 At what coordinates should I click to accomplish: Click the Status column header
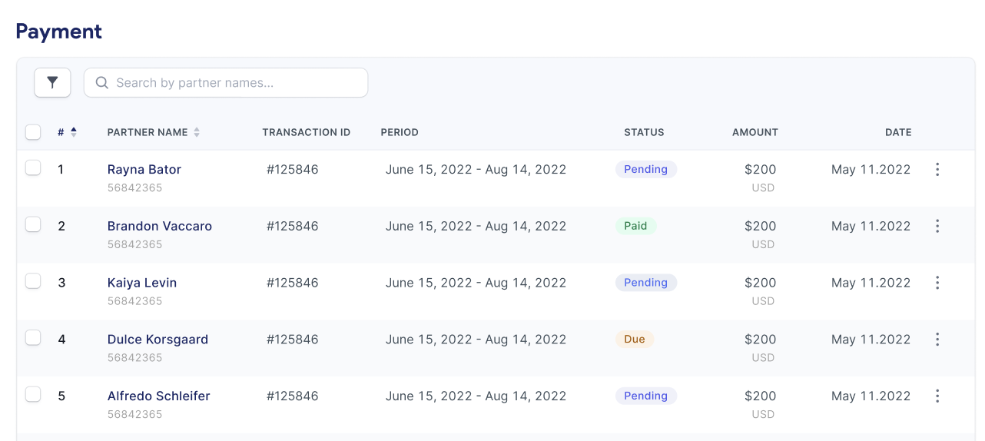[644, 132]
